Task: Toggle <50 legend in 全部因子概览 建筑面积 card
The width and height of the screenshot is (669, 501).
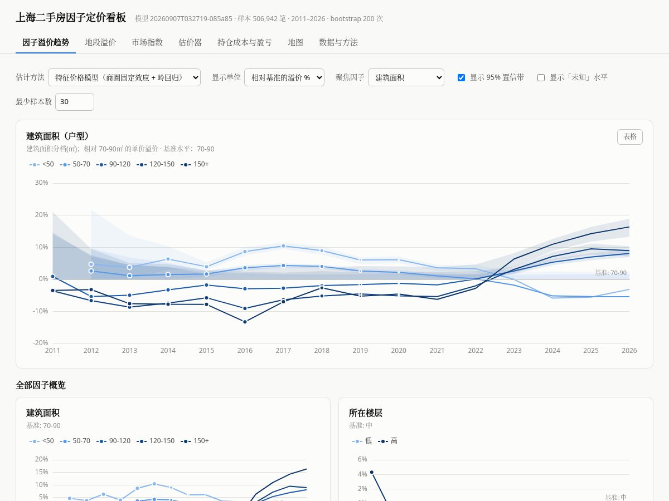Action: pos(42,441)
